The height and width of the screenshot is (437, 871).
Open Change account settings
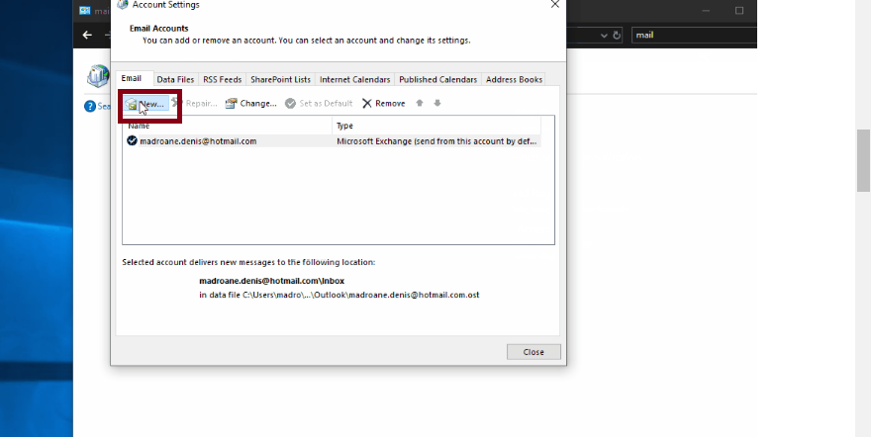point(250,103)
